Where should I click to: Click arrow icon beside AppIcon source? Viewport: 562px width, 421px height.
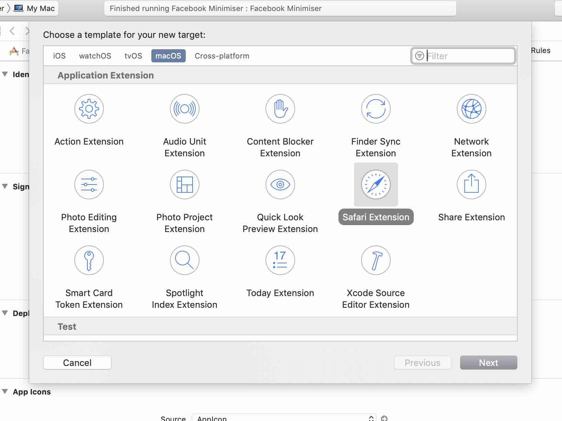(384, 418)
